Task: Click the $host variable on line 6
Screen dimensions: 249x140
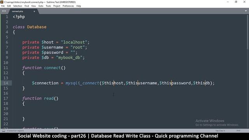Action: click(47, 42)
